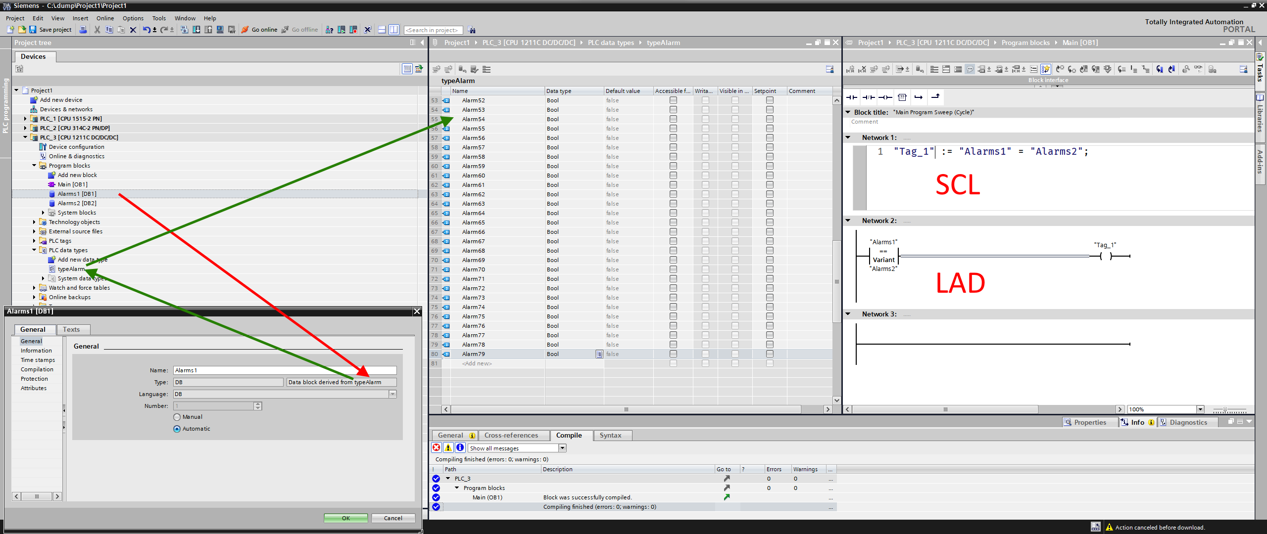
Task: Toggle Setpoint checkbox for Alarm60
Action: [x=770, y=176]
